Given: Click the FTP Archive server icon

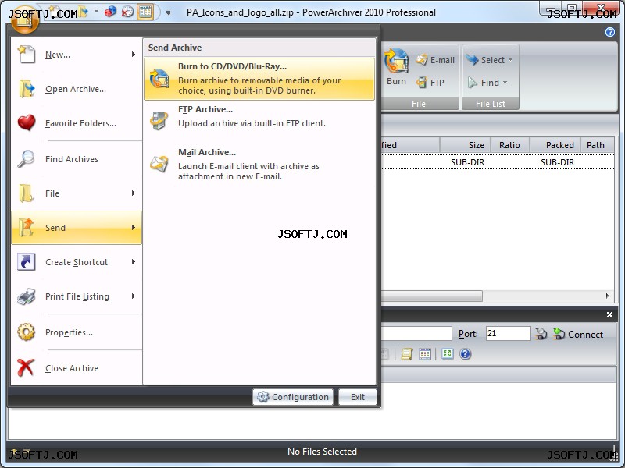Looking at the screenshot, I should tap(159, 121).
